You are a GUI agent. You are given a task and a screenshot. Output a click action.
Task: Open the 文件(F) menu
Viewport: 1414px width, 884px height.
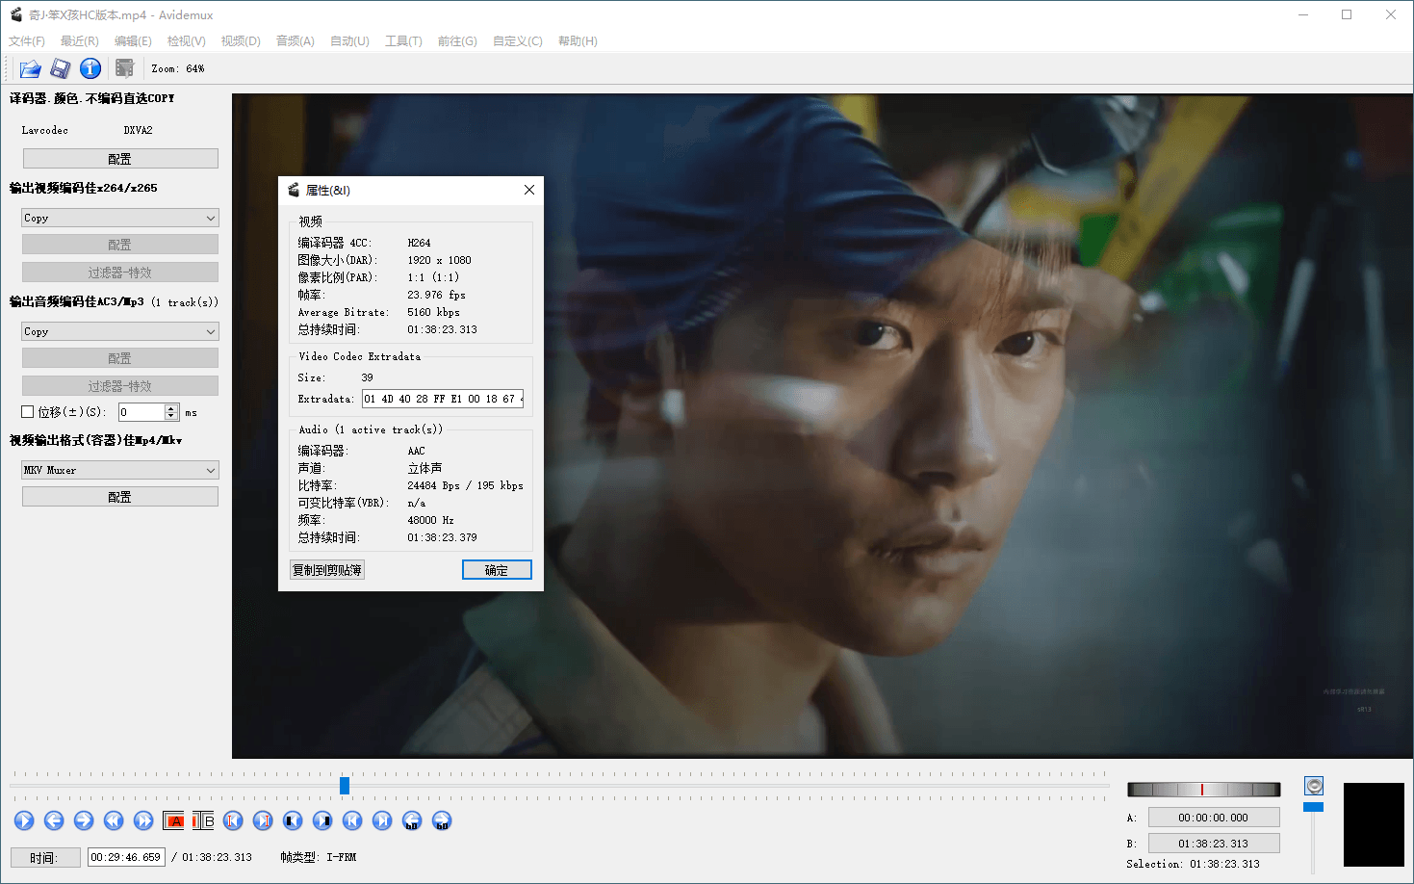(x=26, y=40)
